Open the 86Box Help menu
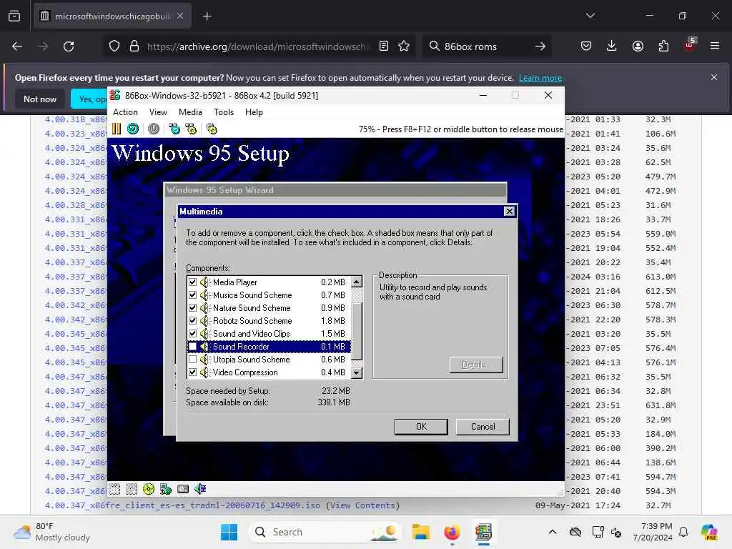The width and height of the screenshot is (732, 549). (254, 112)
